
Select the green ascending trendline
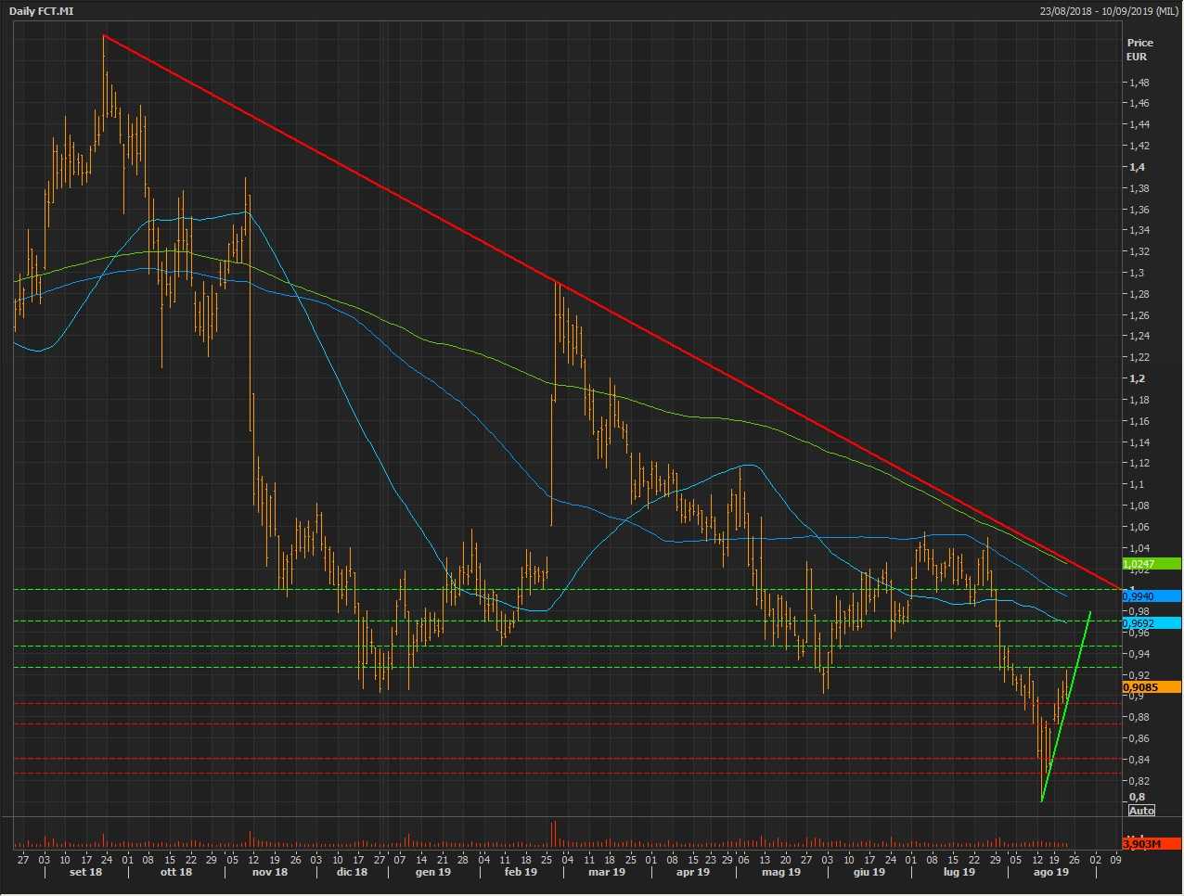pos(1066,707)
